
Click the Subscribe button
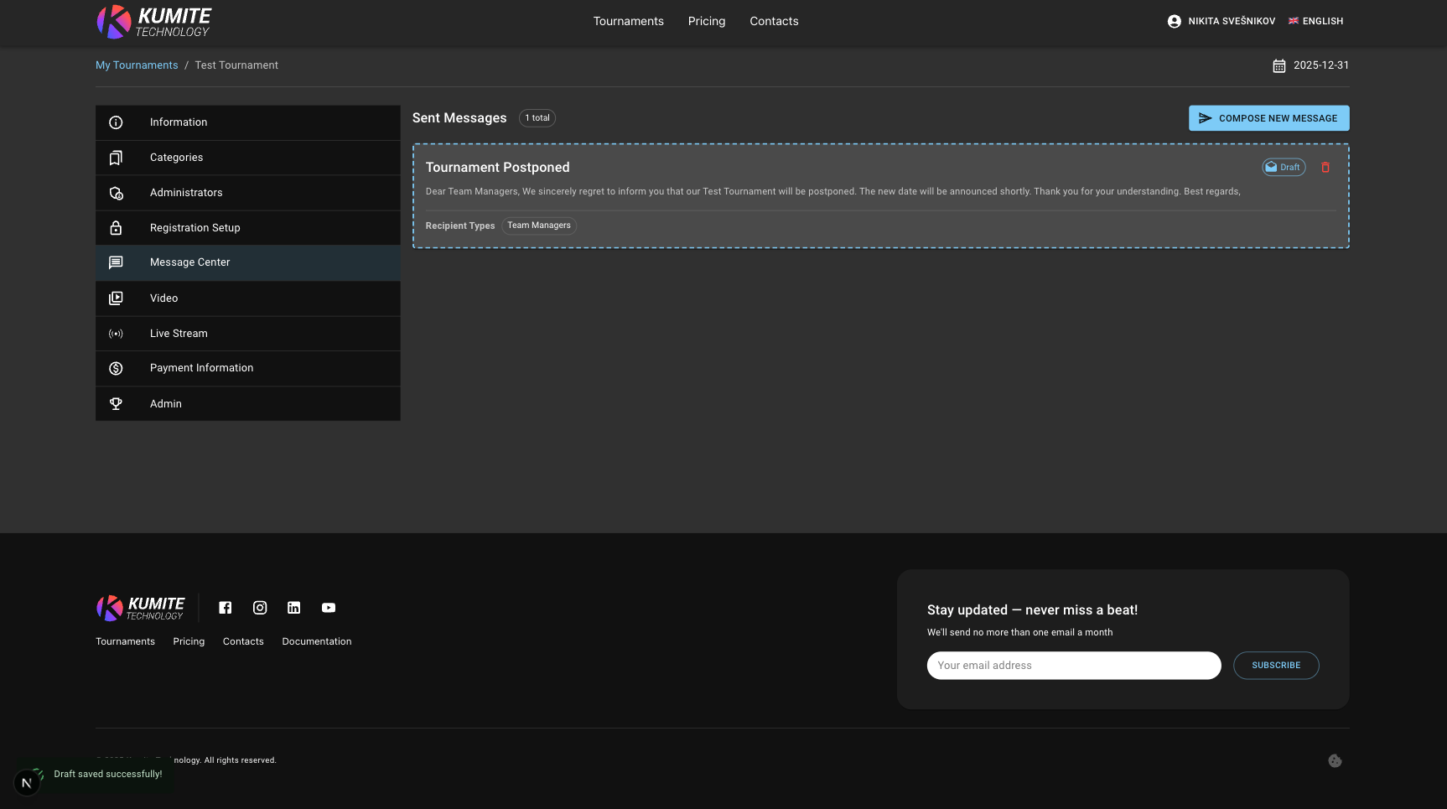pos(1275,666)
